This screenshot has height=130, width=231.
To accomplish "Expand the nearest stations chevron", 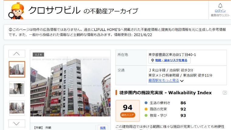I will coord(182,81).
